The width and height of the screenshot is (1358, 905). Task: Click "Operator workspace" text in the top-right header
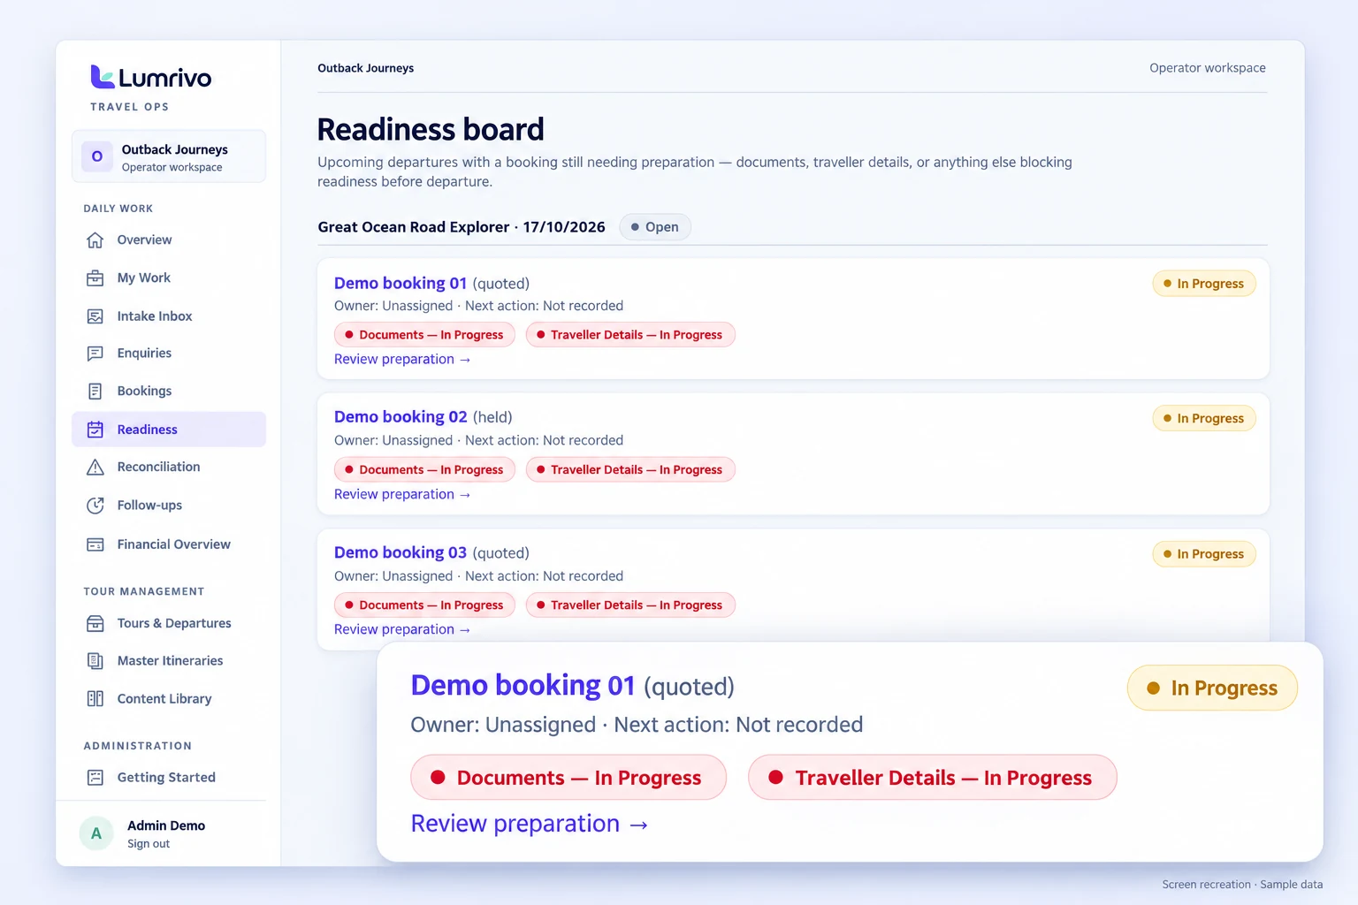point(1208,68)
